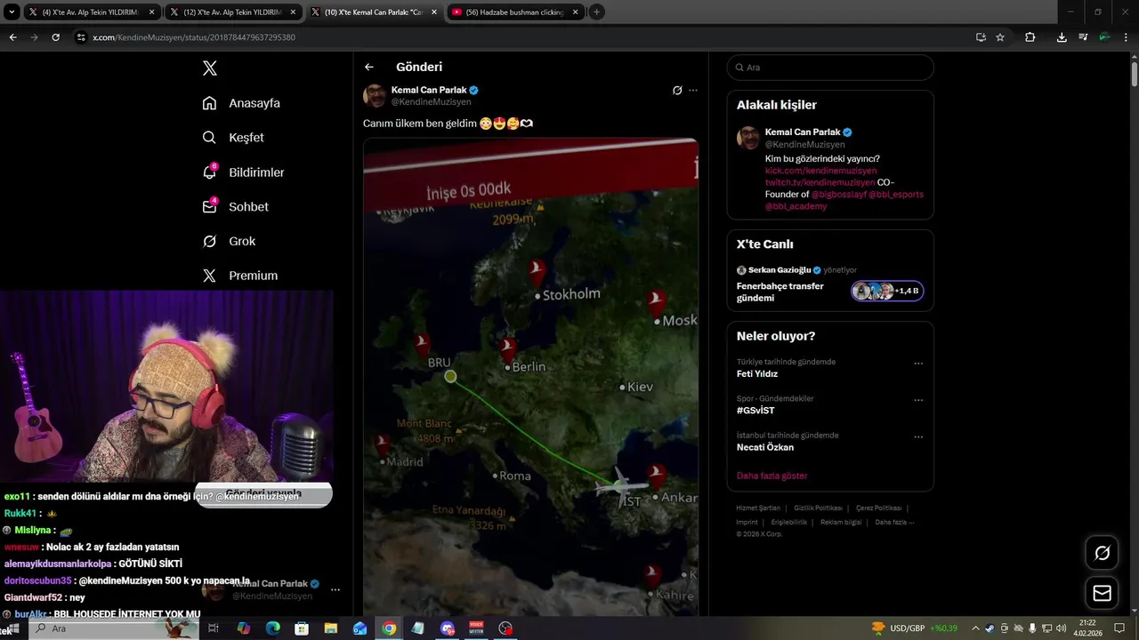1139x640 pixels.
Task: Open File Explorer from taskbar
Action: coord(331,628)
